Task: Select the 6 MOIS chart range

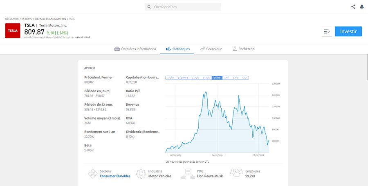Action: 217,78
